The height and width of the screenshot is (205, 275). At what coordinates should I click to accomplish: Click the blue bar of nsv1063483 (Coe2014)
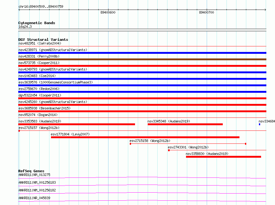[x=142, y=79]
